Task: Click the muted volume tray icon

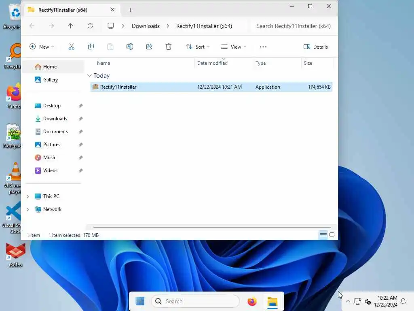Action: tap(368, 301)
